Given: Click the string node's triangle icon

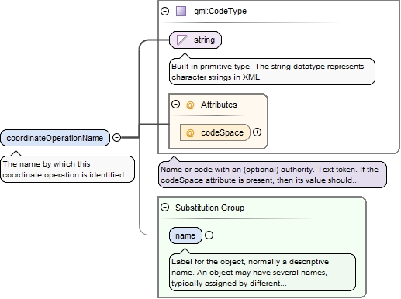Looking at the screenshot, I should click(181, 40).
